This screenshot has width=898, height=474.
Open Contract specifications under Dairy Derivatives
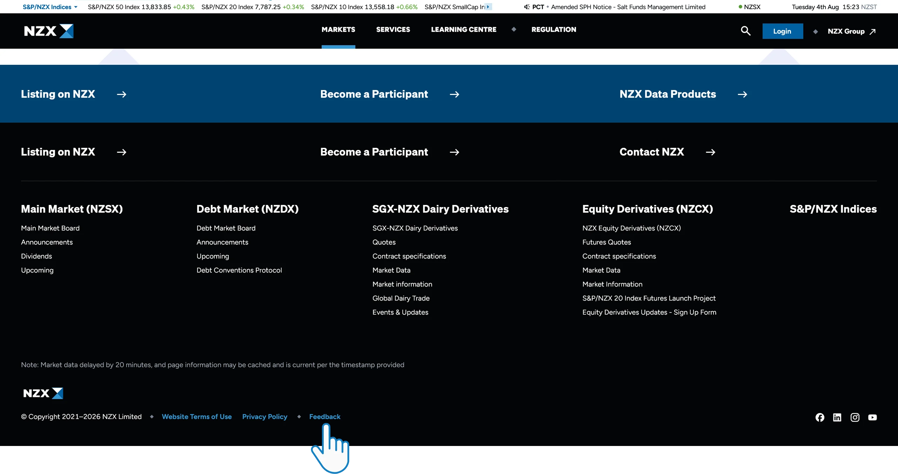coord(409,256)
